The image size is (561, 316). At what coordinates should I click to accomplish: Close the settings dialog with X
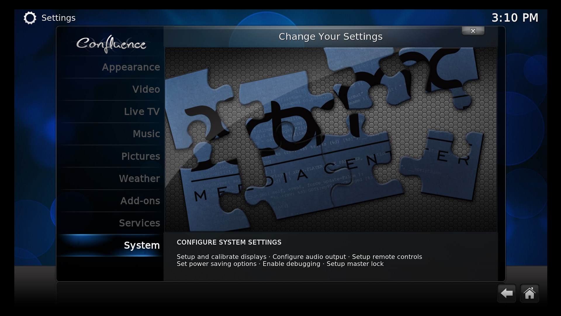tap(473, 31)
